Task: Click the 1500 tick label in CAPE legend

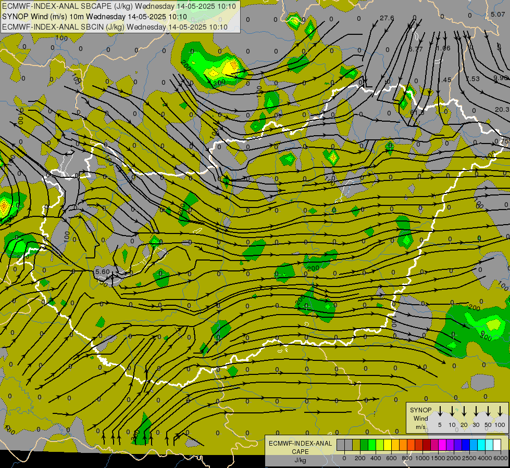Action: (x=438, y=458)
